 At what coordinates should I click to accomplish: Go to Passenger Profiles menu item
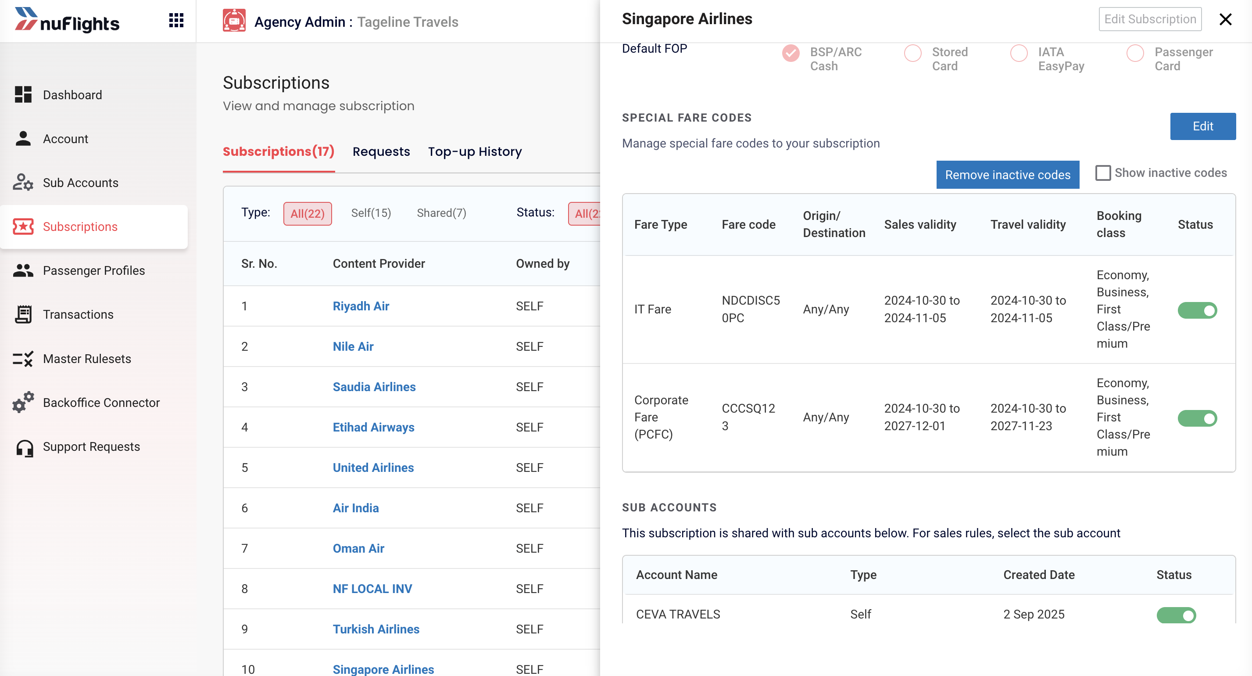tap(94, 270)
